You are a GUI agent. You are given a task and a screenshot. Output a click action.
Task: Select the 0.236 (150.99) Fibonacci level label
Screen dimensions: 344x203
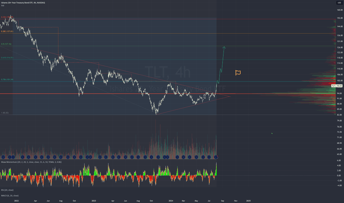[7, 17]
